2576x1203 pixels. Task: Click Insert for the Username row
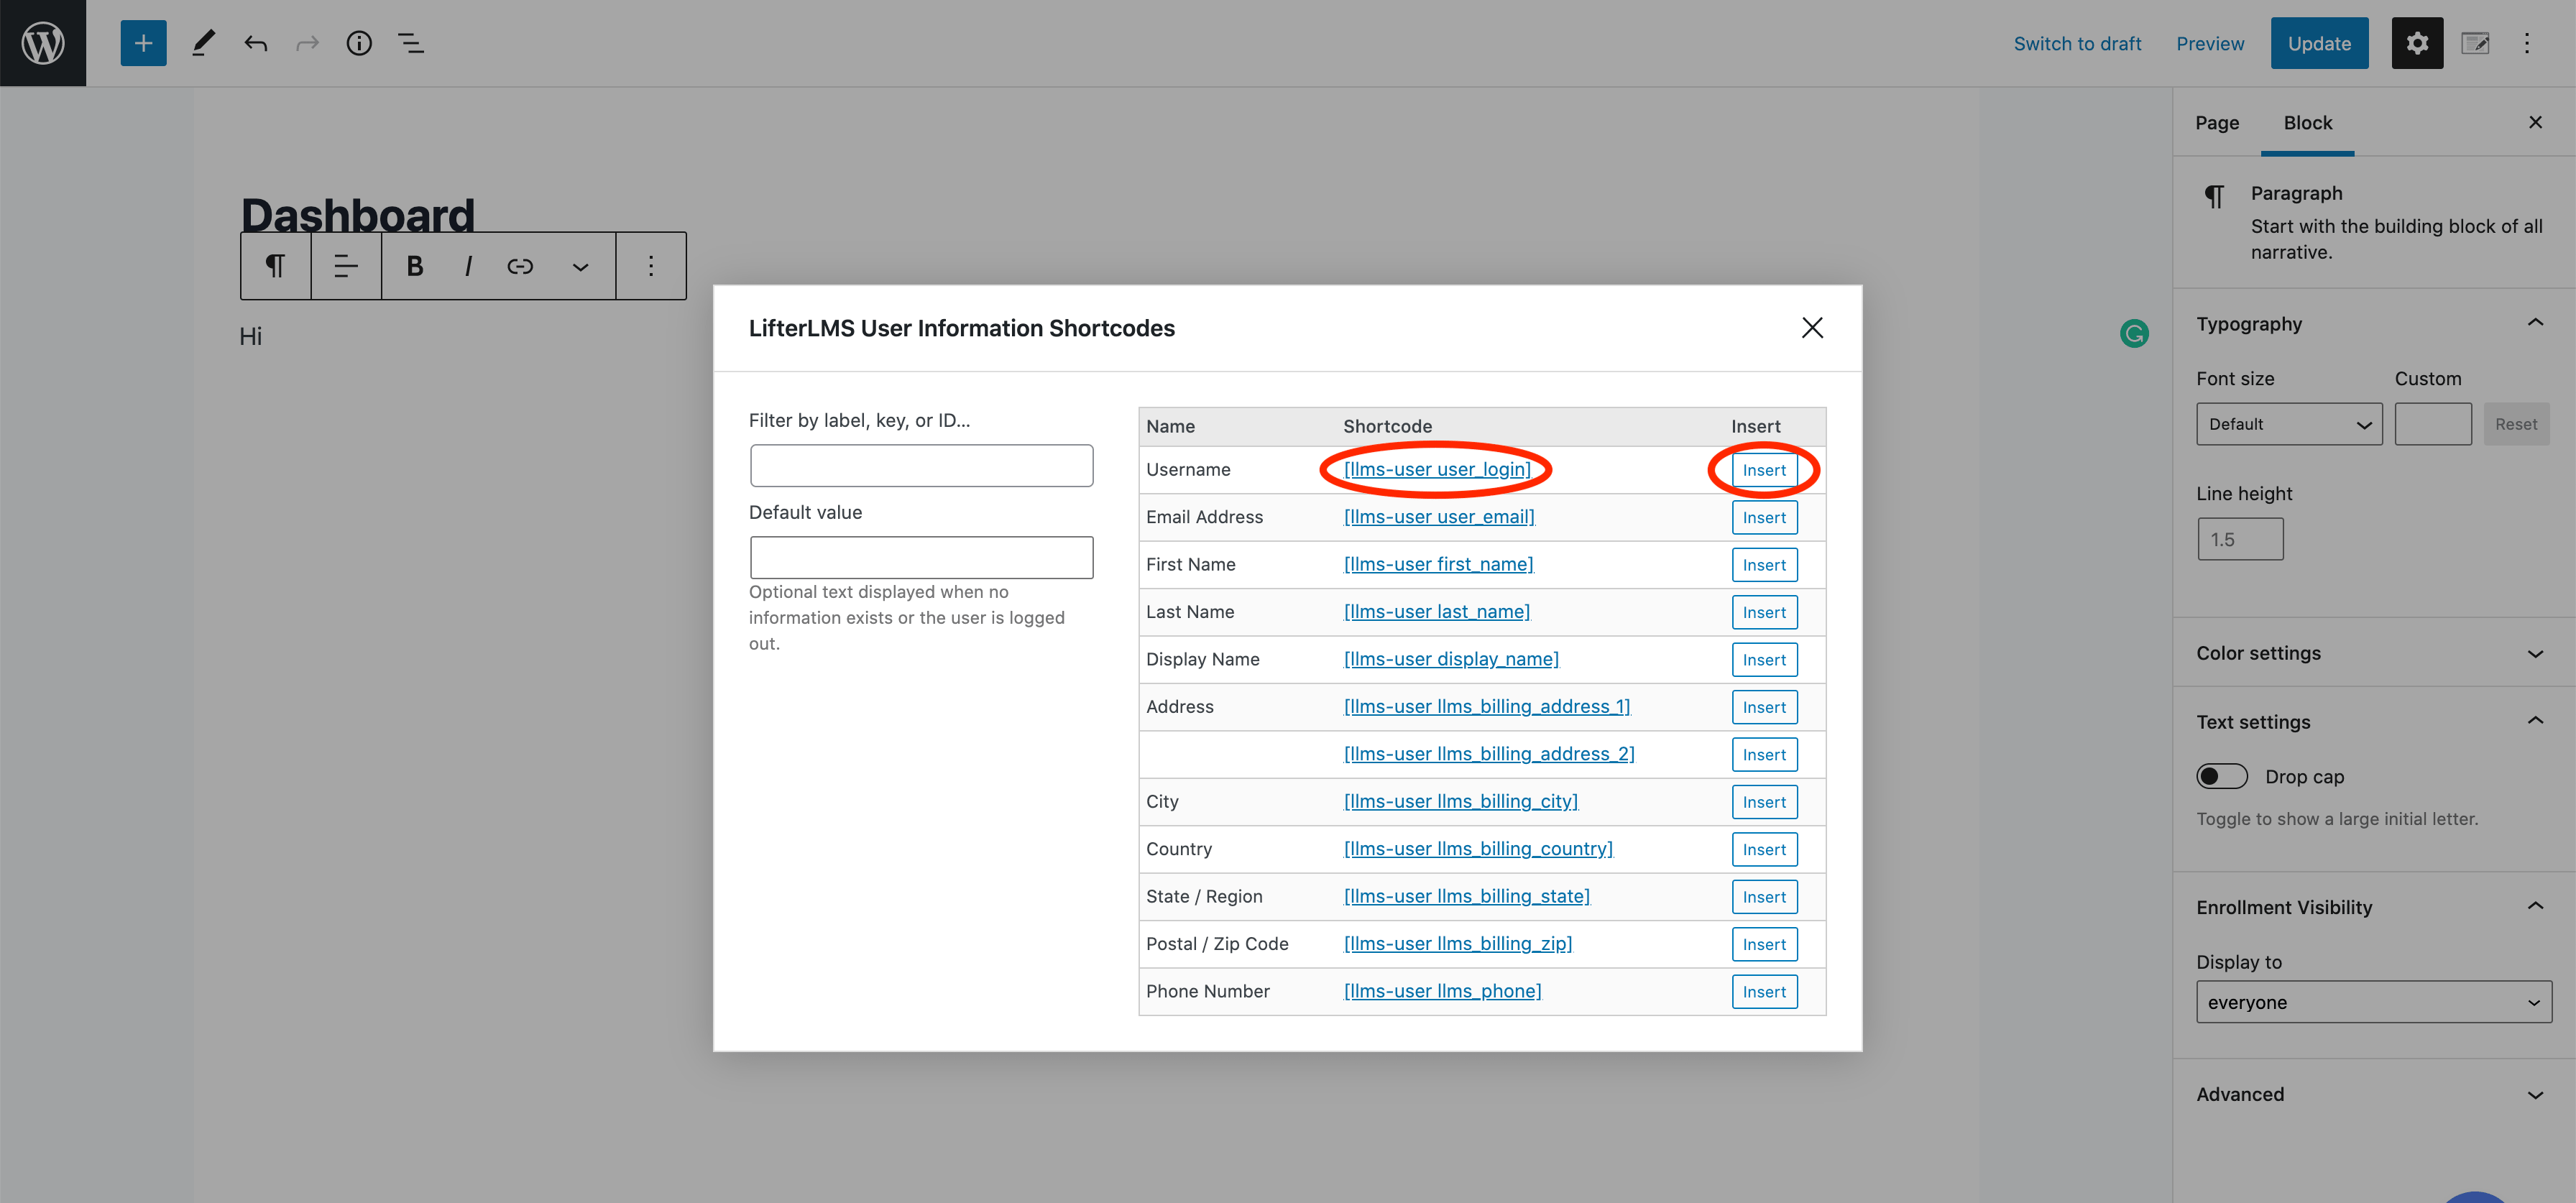[1764, 470]
